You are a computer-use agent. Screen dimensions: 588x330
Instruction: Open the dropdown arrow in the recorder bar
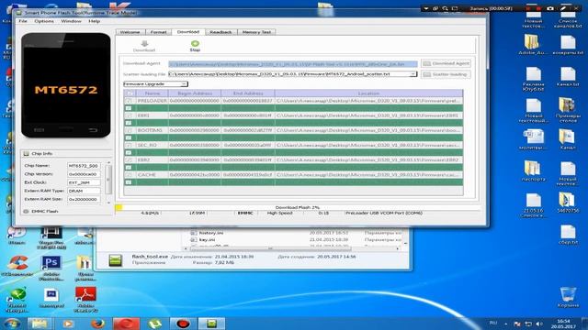point(426,8)
